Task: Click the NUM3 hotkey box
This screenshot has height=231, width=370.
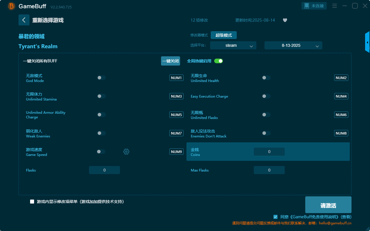Action: click(x=176, y=96)
